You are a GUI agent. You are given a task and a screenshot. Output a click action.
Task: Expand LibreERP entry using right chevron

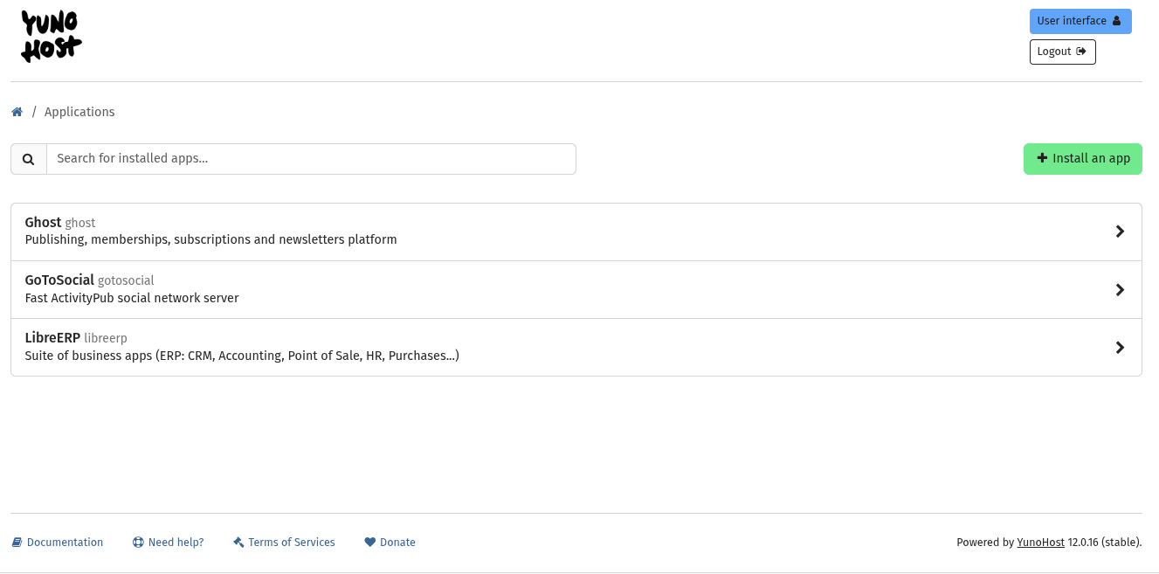(x=1120, y=348)
